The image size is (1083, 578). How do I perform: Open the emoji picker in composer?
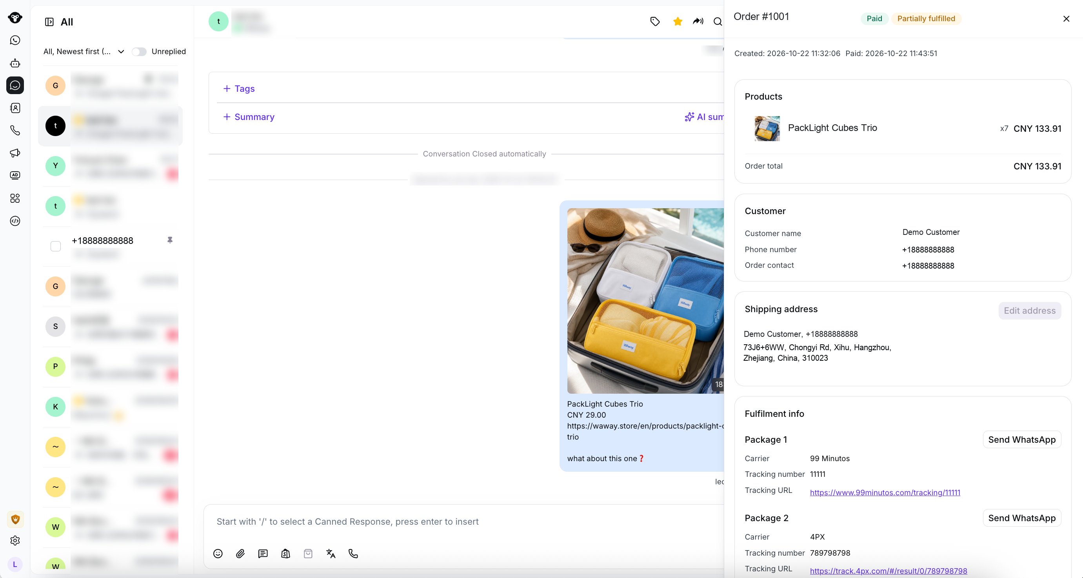(218, 554)
